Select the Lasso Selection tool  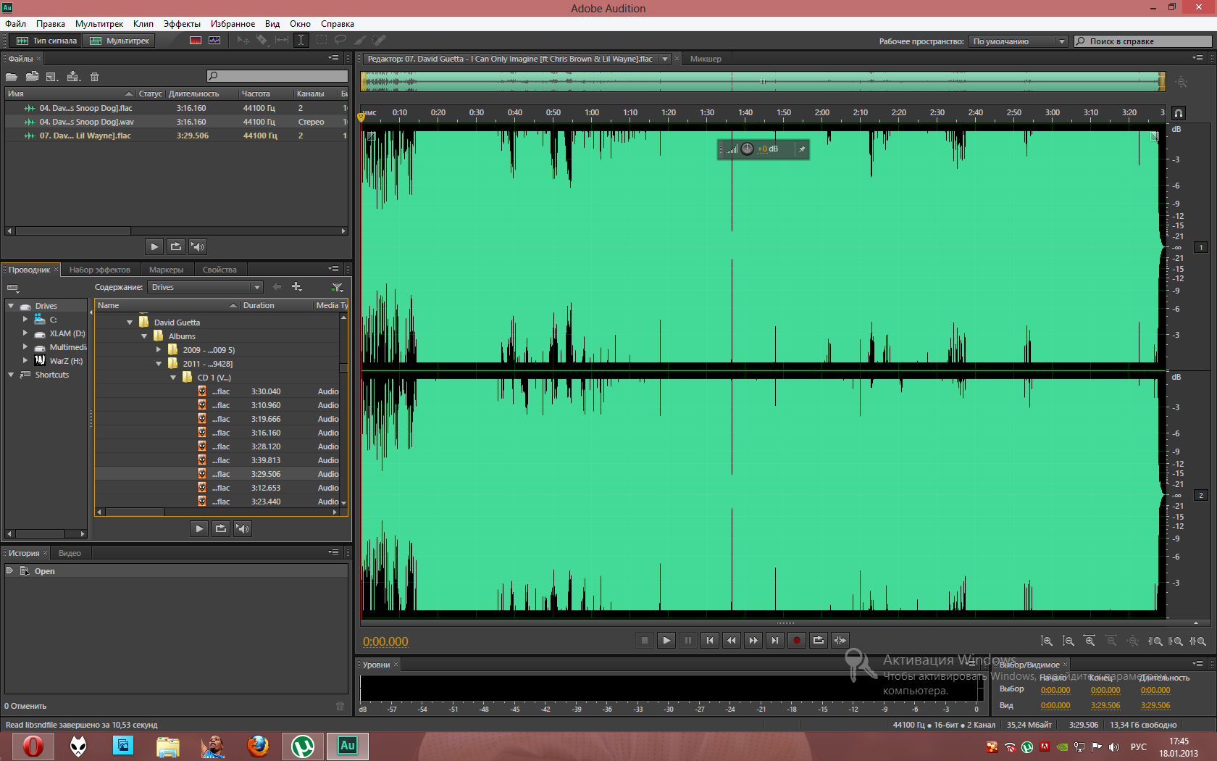point(340,41)
